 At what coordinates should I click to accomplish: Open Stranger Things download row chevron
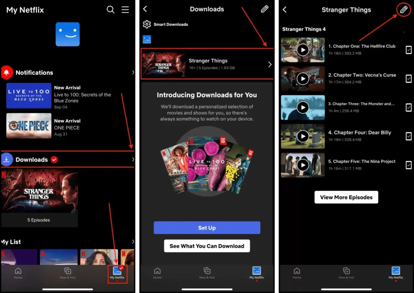pos(270,64)
